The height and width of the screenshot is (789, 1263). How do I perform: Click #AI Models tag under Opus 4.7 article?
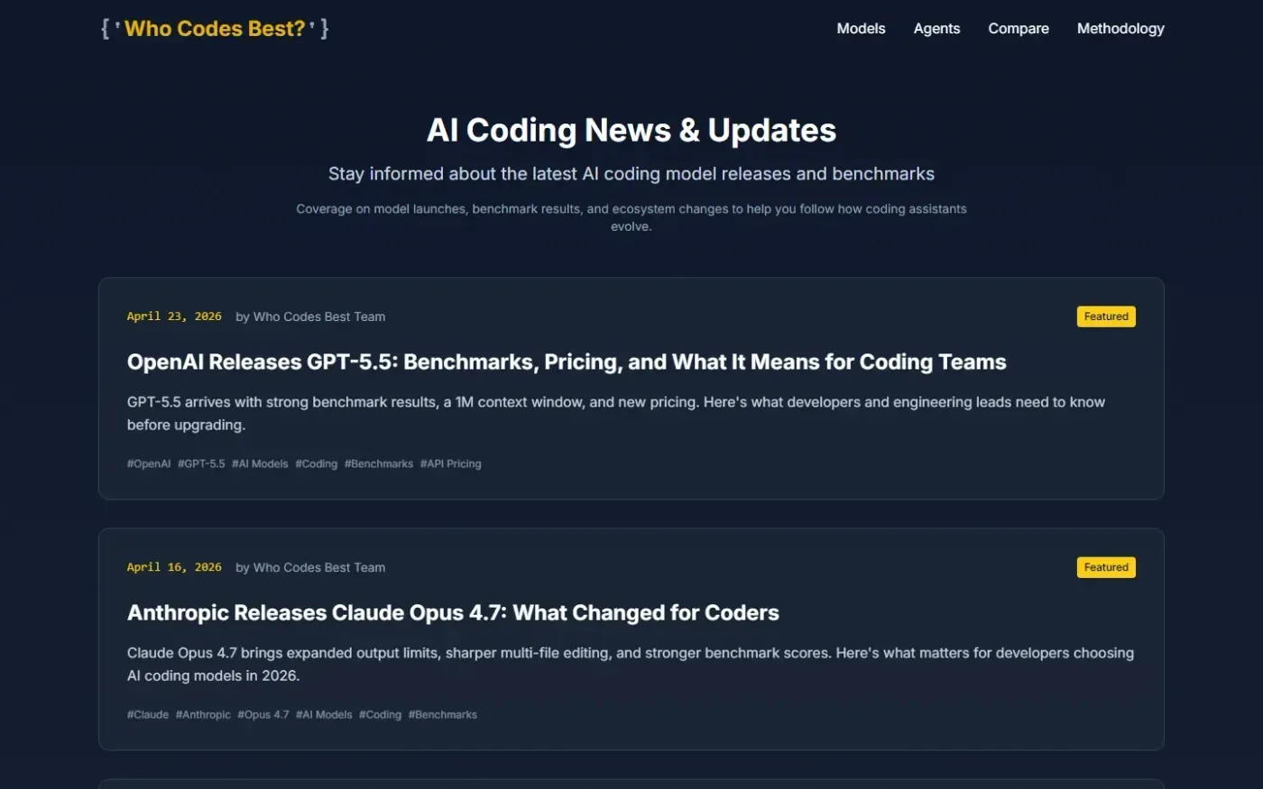coord(324,714)
